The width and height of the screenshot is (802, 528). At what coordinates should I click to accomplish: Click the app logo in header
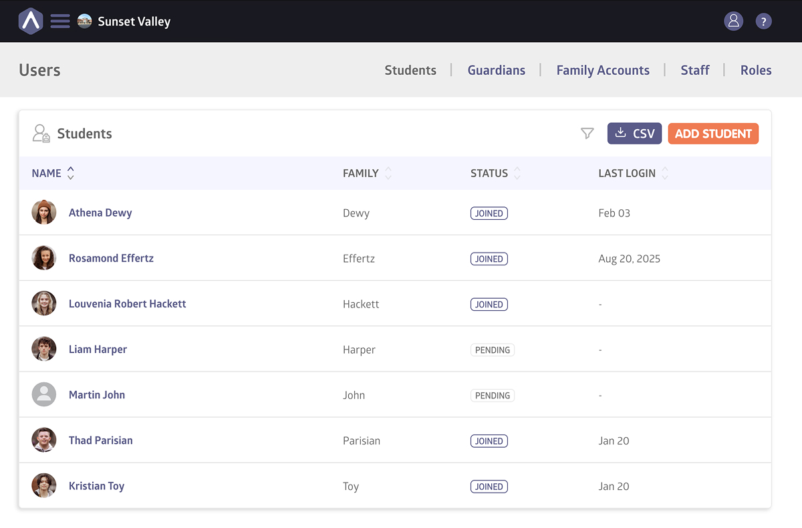tap(31, 21)
